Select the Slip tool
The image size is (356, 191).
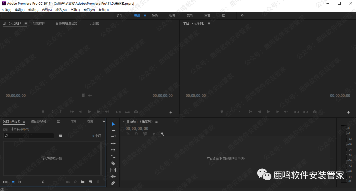[113, 170]
